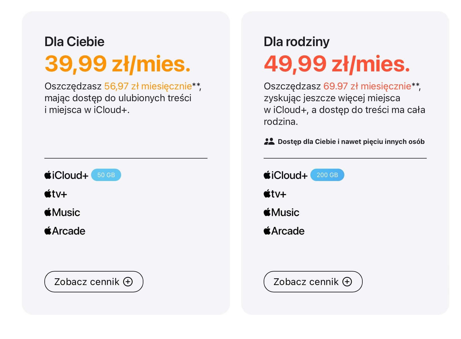This screenshot has height=339, width=461.
Task: Click red 69.97 zł miesięcznie savings text
Action: (x=367, y=86)
